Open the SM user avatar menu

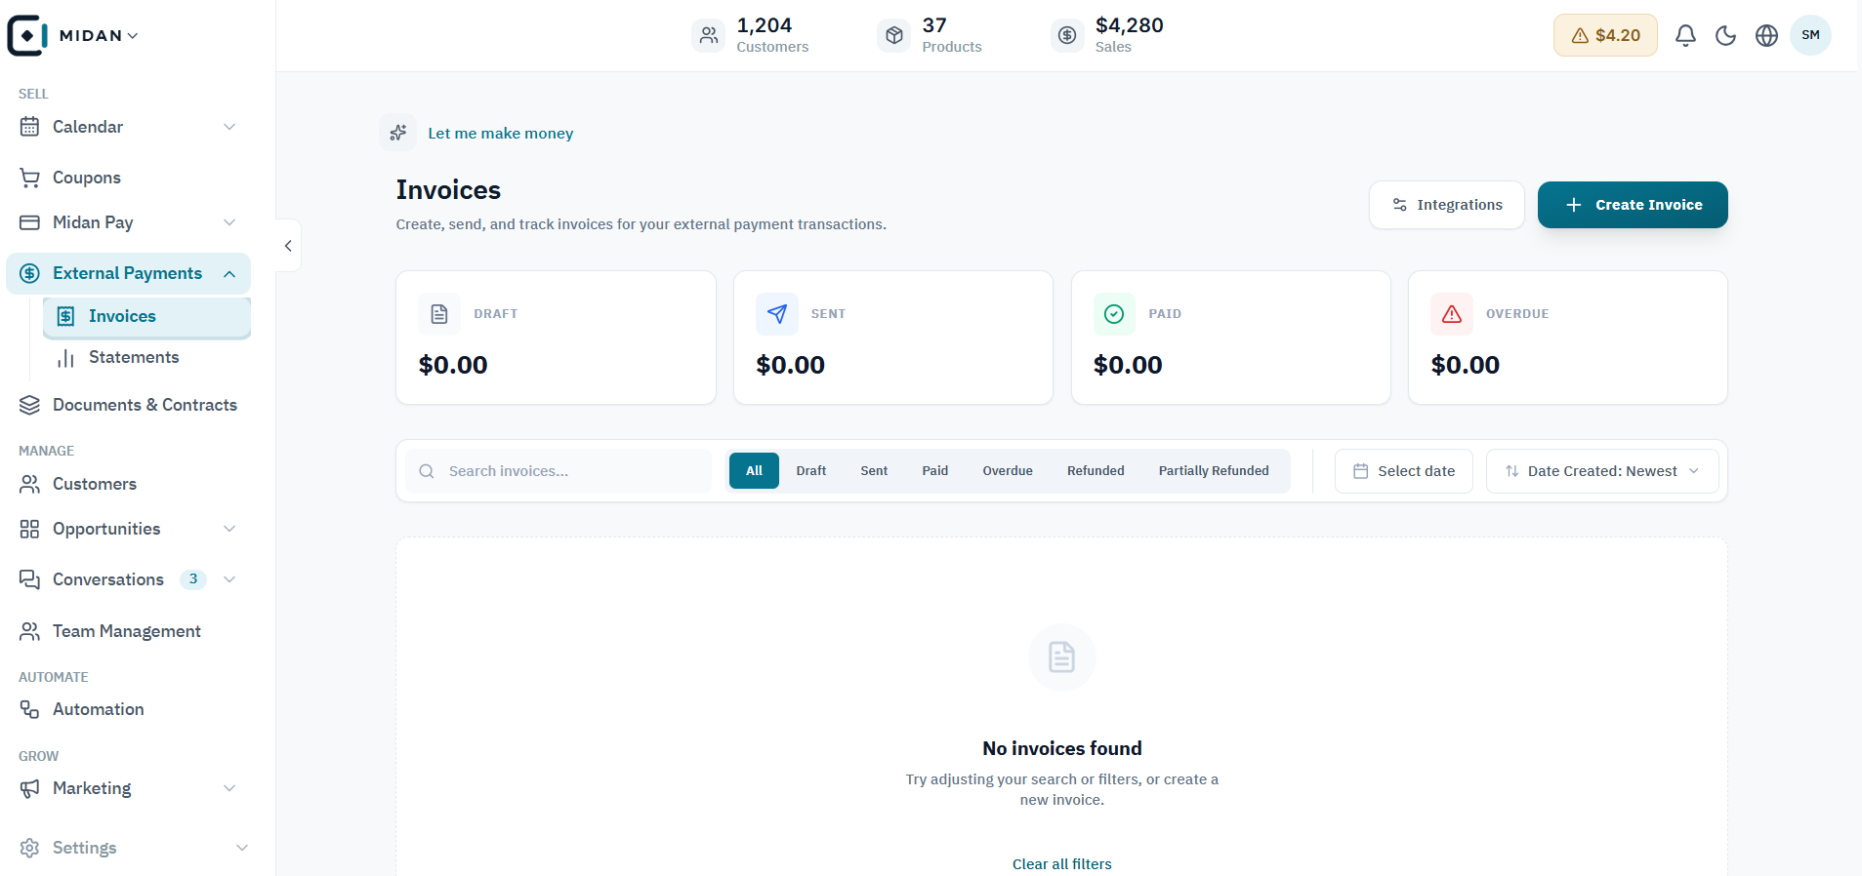point(1810,35)
